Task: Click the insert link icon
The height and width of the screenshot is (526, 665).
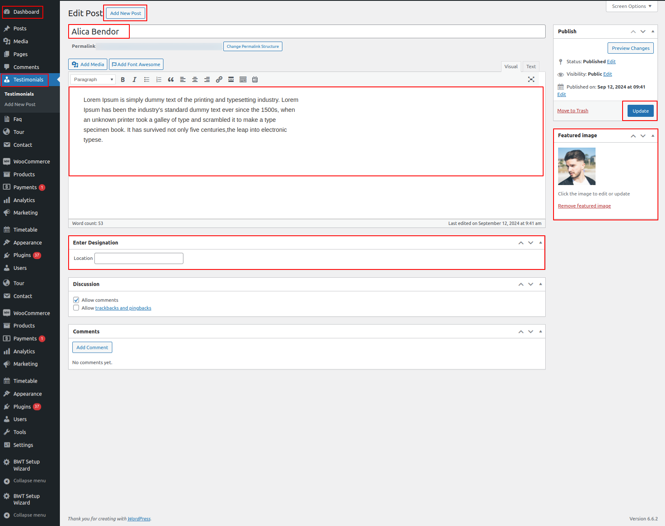Action: tap(219, 79)
